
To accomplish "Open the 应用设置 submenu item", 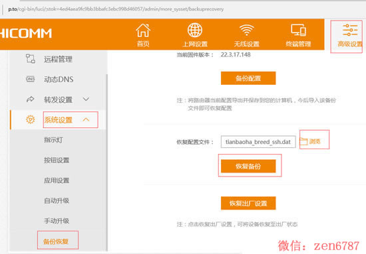I will click(x=57, y=180).
